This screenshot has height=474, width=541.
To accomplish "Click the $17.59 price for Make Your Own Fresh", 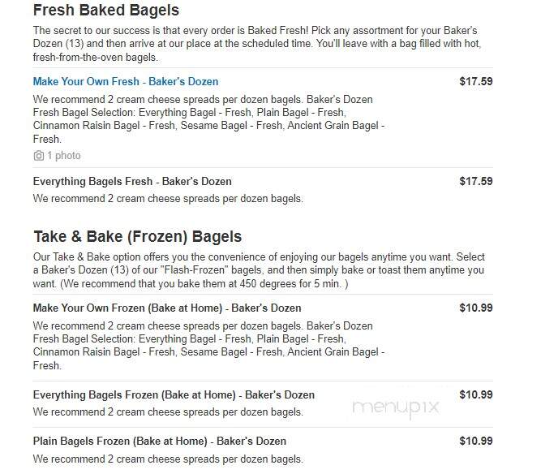I will (476, 81).
